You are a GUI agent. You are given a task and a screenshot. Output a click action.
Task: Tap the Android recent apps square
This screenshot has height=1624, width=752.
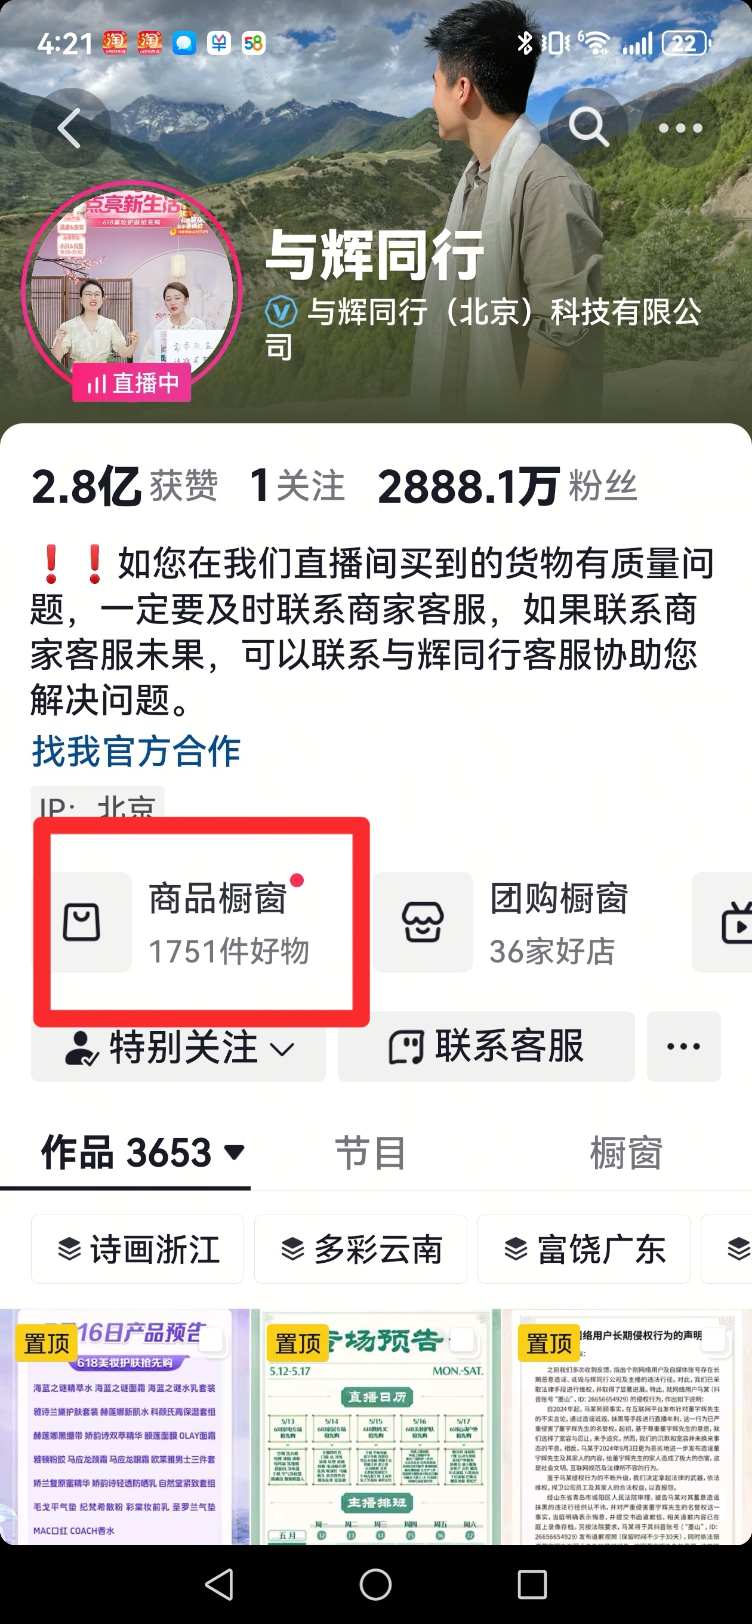click(532, 1584)
